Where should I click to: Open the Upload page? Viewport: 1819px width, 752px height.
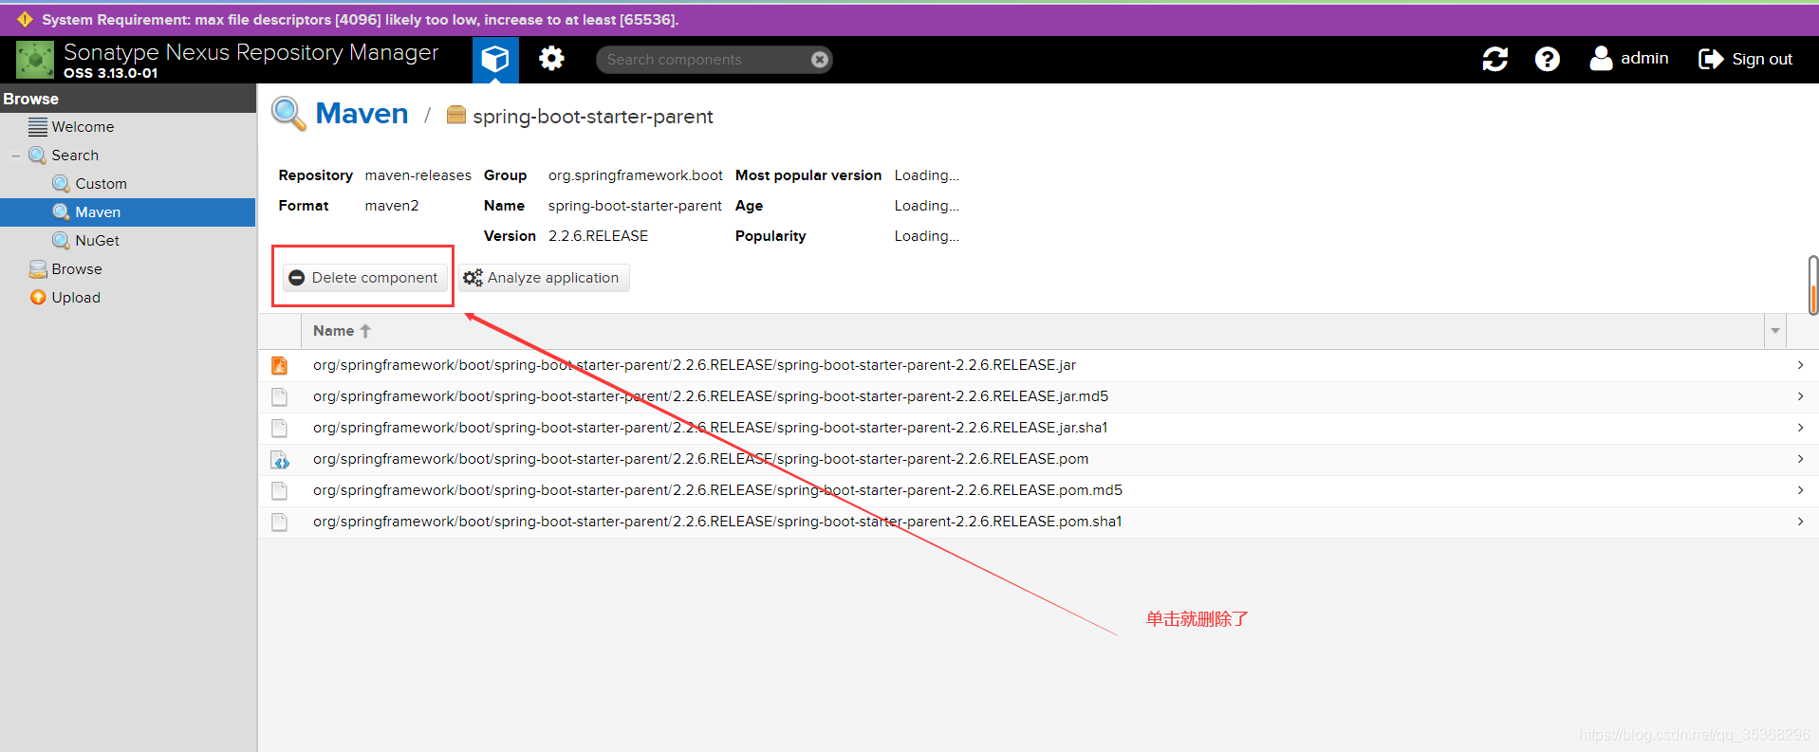(x=76, y=298)
